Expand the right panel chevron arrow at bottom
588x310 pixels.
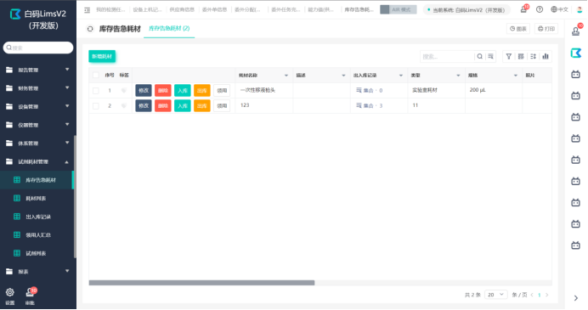click(576, 298)
